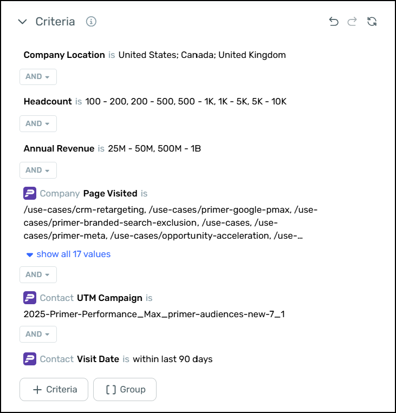Image resolution: width=396 pixels, height=413 pixels.
Task: Open the AND dropdown below Company Location
Action: tap(38, 77)
